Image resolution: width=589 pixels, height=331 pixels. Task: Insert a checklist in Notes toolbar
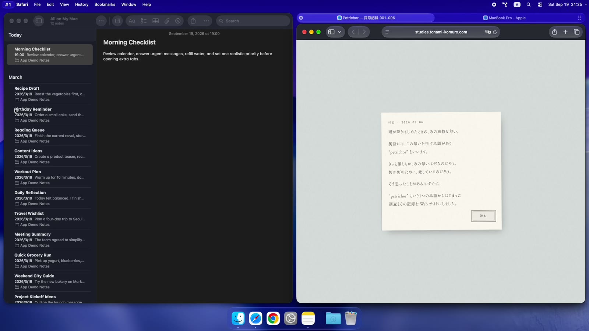[x=144, y=21]
